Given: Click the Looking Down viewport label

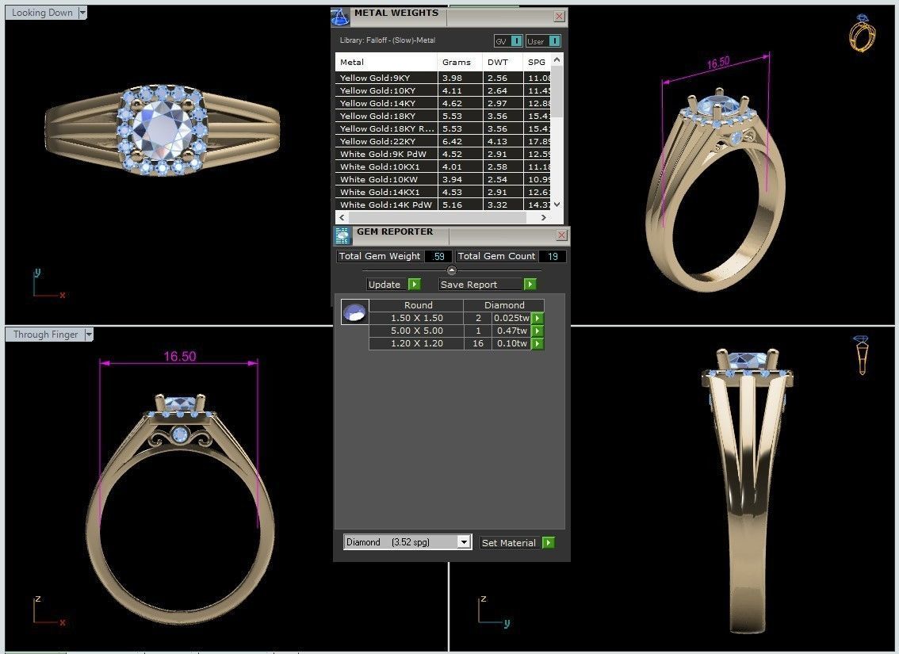Looking at the screenshot, I should tap(42, 13).
